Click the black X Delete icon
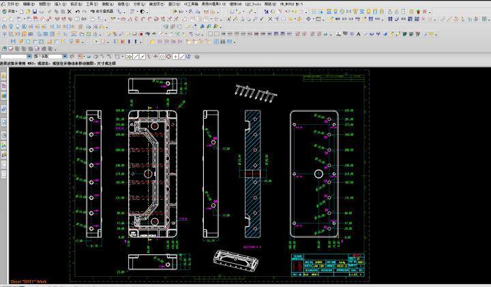 pyautogui.click(x=69, y=12)
